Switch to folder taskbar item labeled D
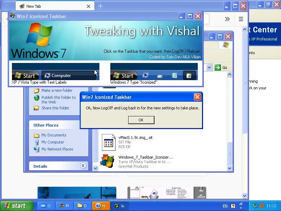 tap(82, 206)
